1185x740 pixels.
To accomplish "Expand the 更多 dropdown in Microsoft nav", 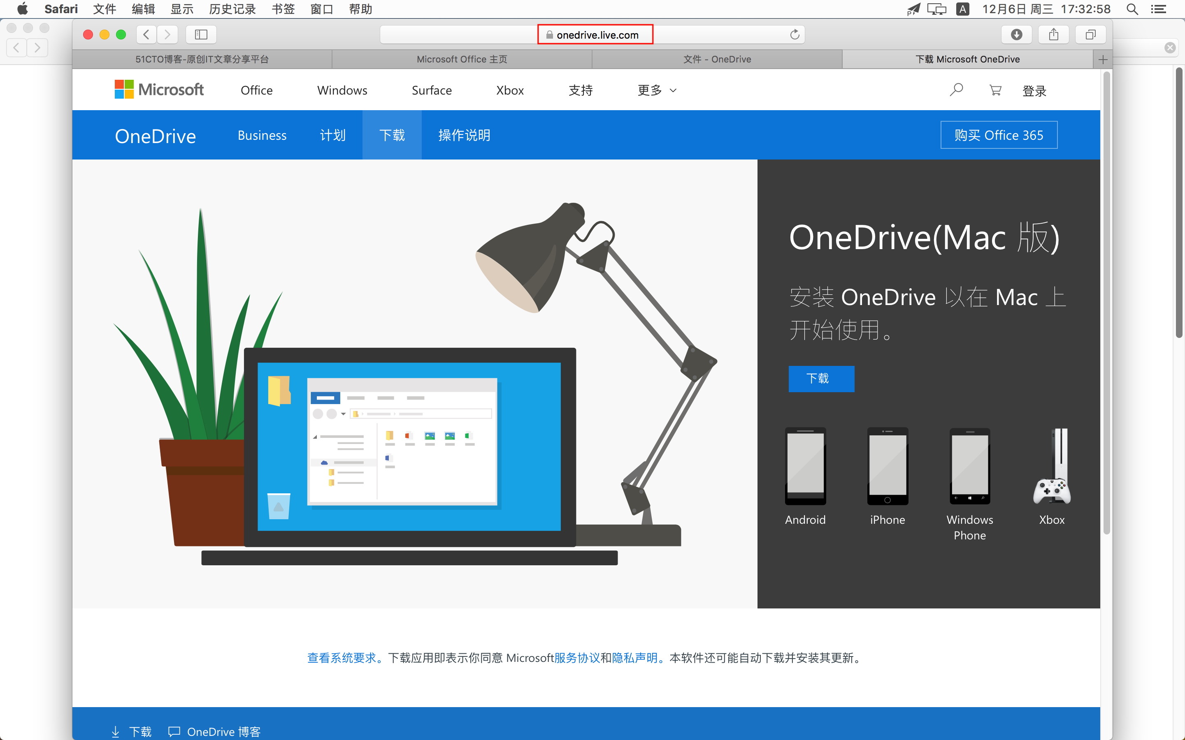I will (657, 90).
